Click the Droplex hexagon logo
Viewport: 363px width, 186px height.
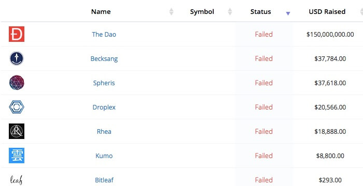tap(17, 107)
